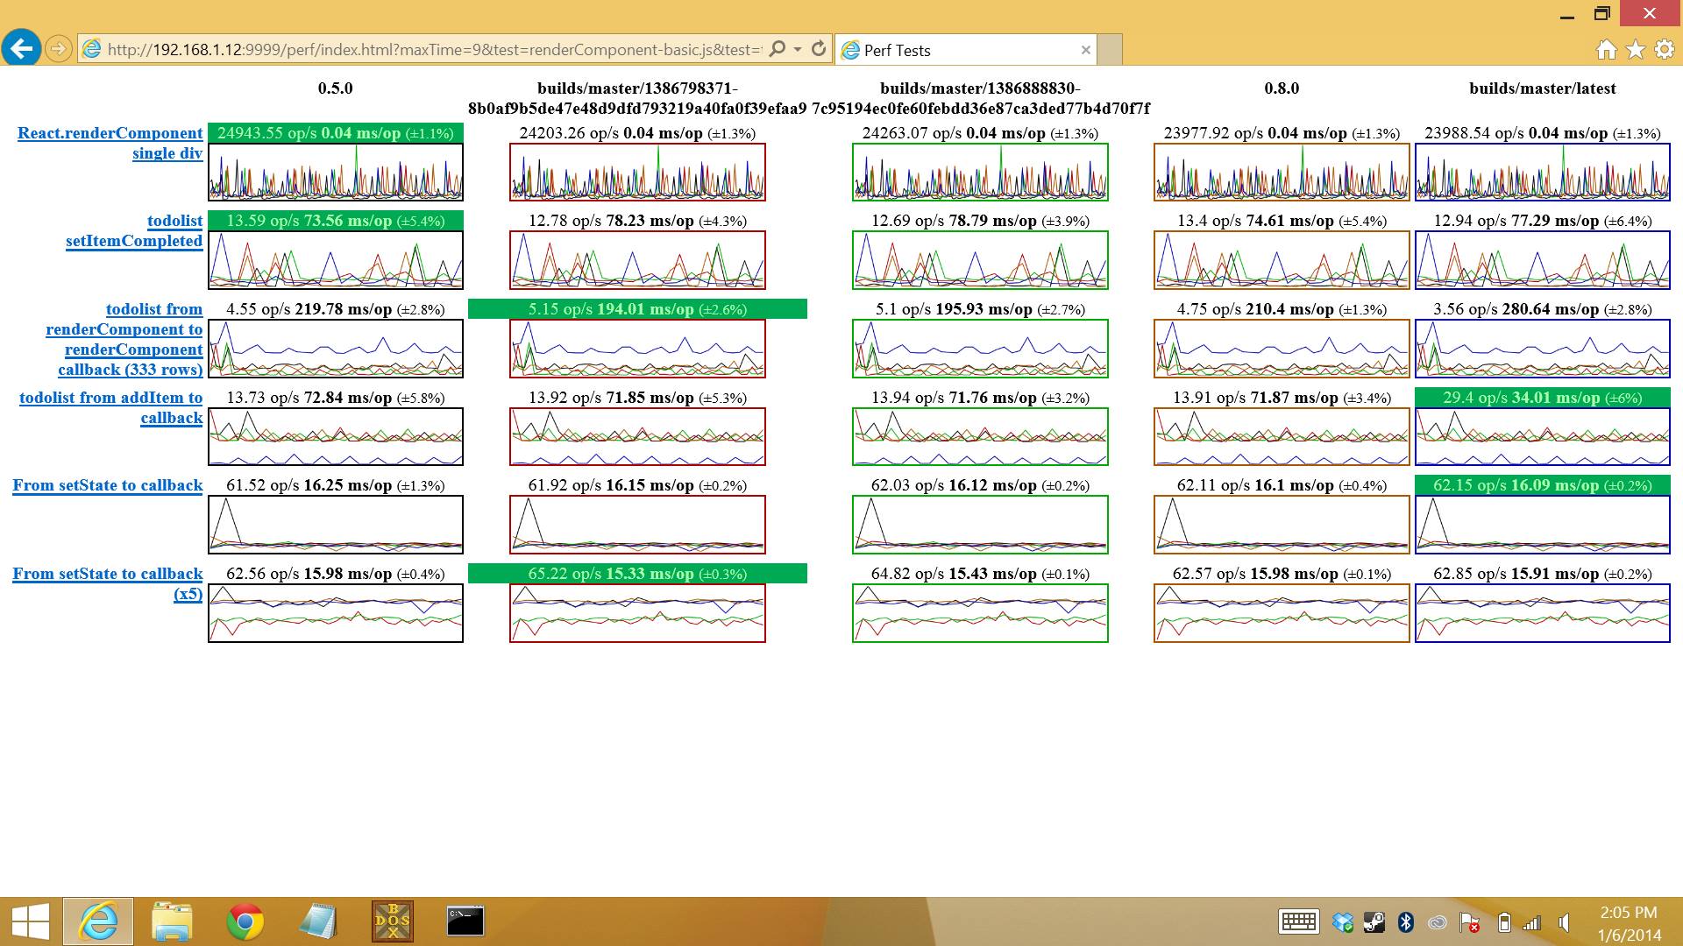Refresh the Perf Tests page

(x=819, y=49)
